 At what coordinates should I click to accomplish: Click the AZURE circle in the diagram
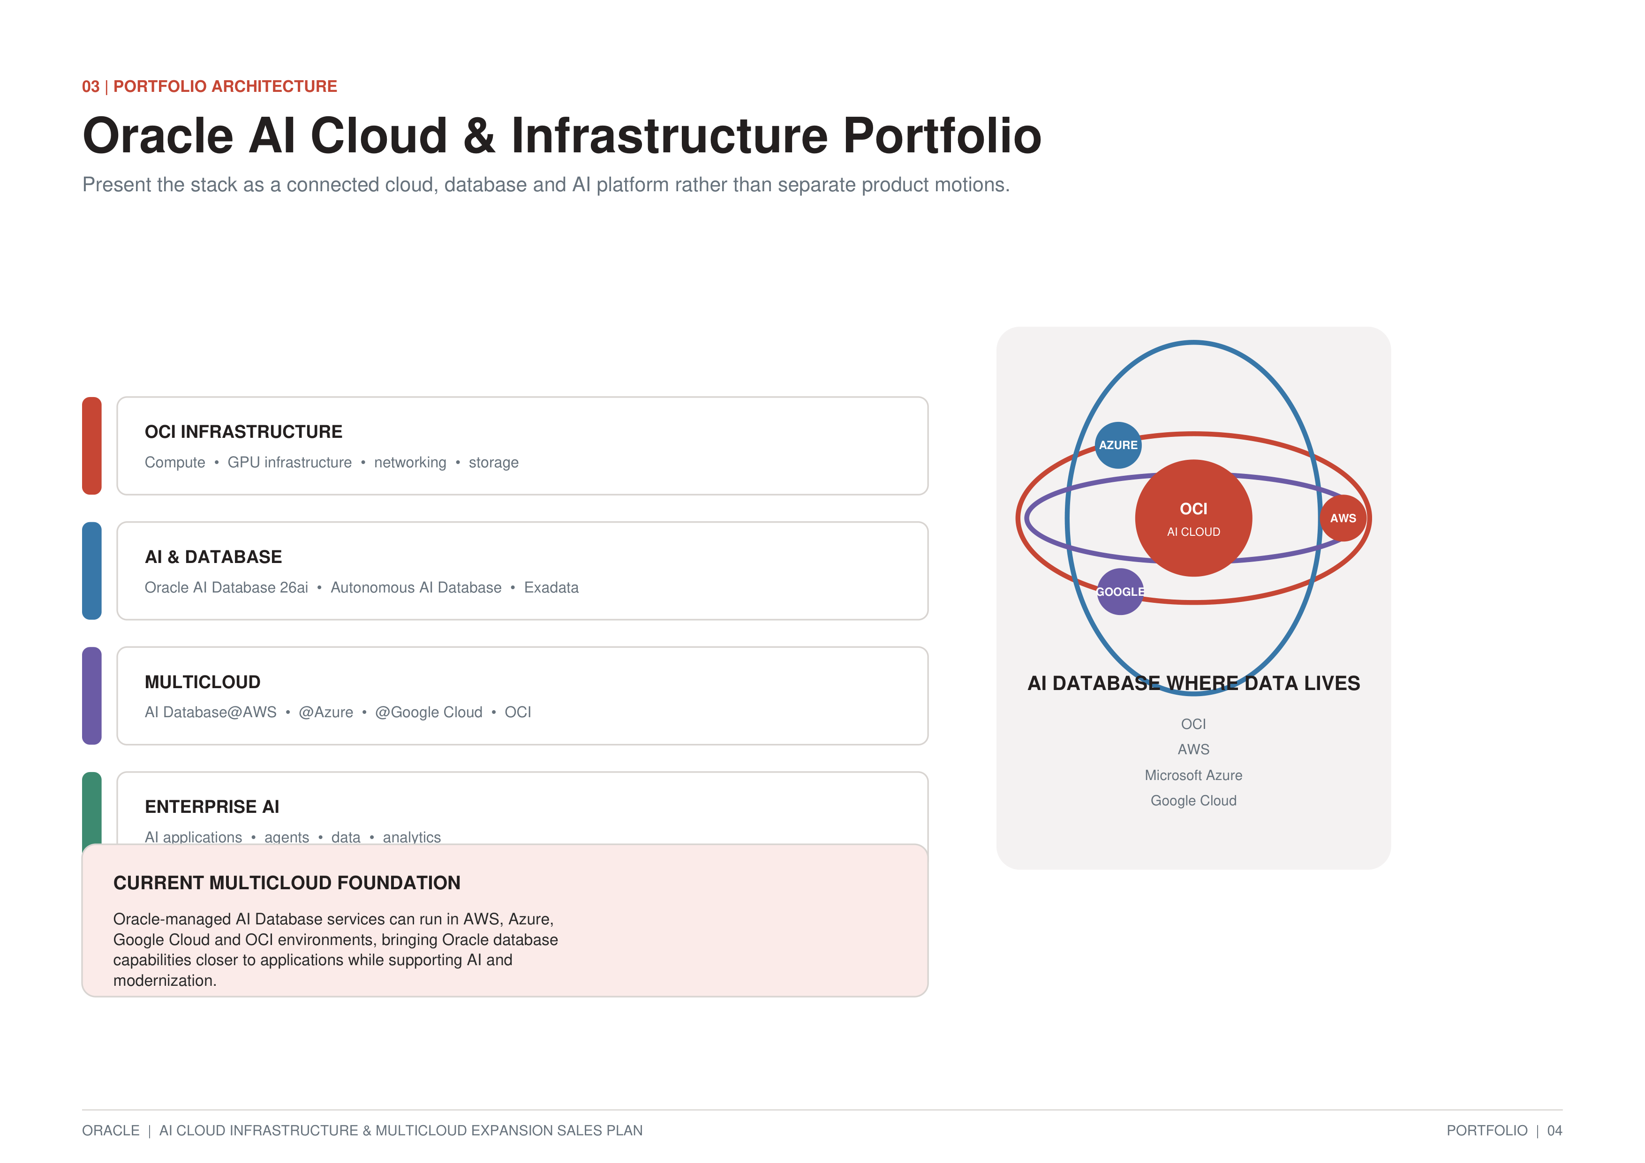click(x=1117, y=445)
